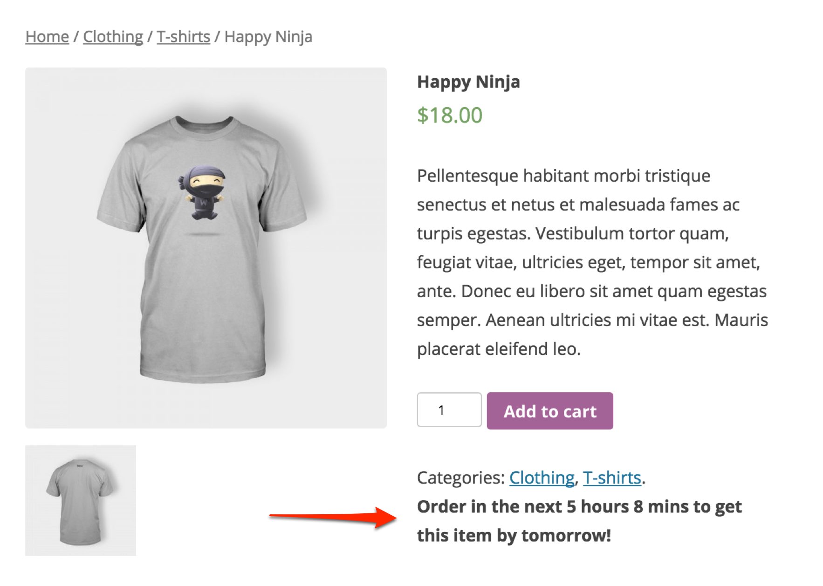Focus the quantity input field
Screen dimensions: 823x586
pos(449,410)
